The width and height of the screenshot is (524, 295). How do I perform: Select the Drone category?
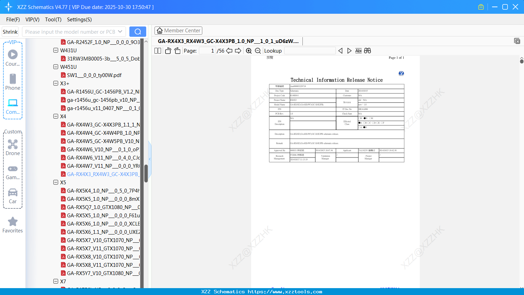pyautogui.click(x=13, y=147)
